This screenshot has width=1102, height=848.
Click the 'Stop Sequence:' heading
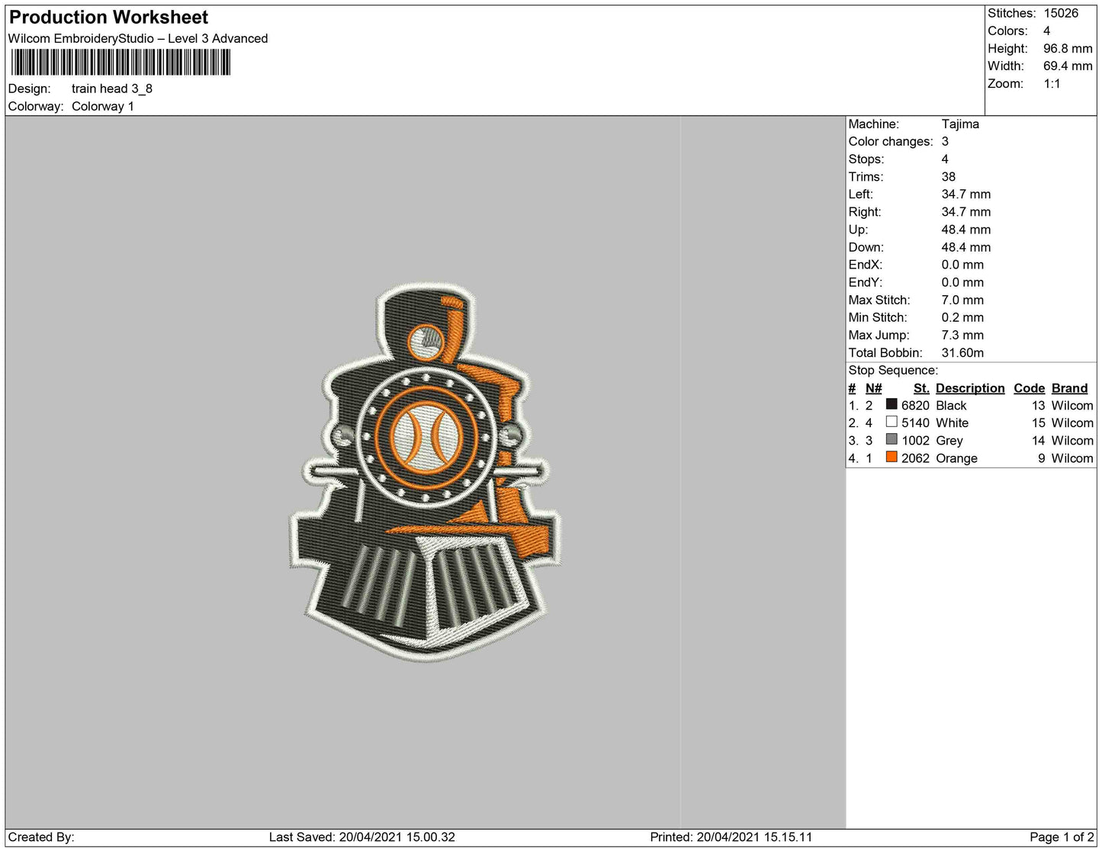point(893,370)
